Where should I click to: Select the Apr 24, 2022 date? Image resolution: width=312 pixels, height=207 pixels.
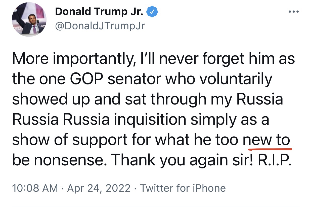[x=99, y=188]
